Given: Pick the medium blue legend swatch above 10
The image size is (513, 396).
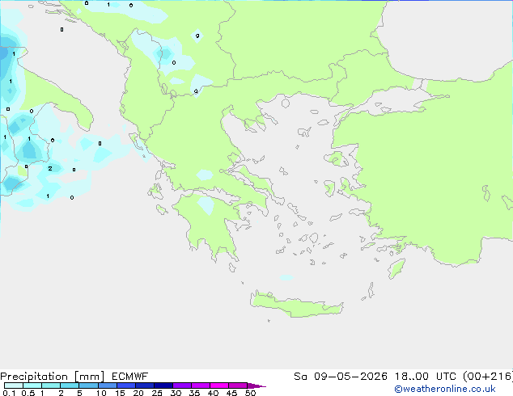Looking at the screenshot, I should [x=108, y=385].
